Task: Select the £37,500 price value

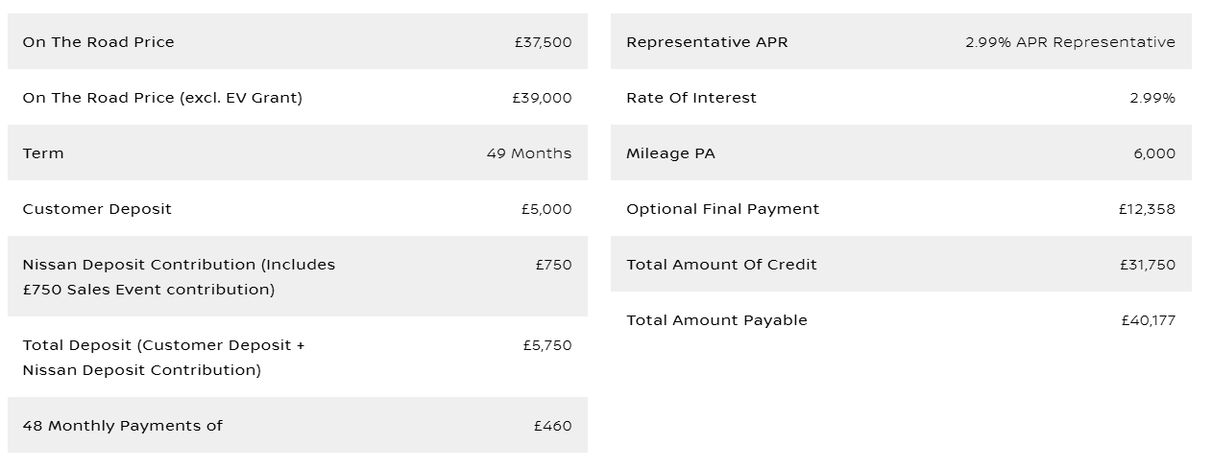Action: 543,42
